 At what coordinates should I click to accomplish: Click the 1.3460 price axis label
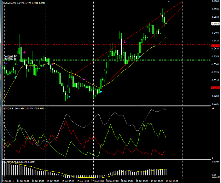click(x=215, y=33)
